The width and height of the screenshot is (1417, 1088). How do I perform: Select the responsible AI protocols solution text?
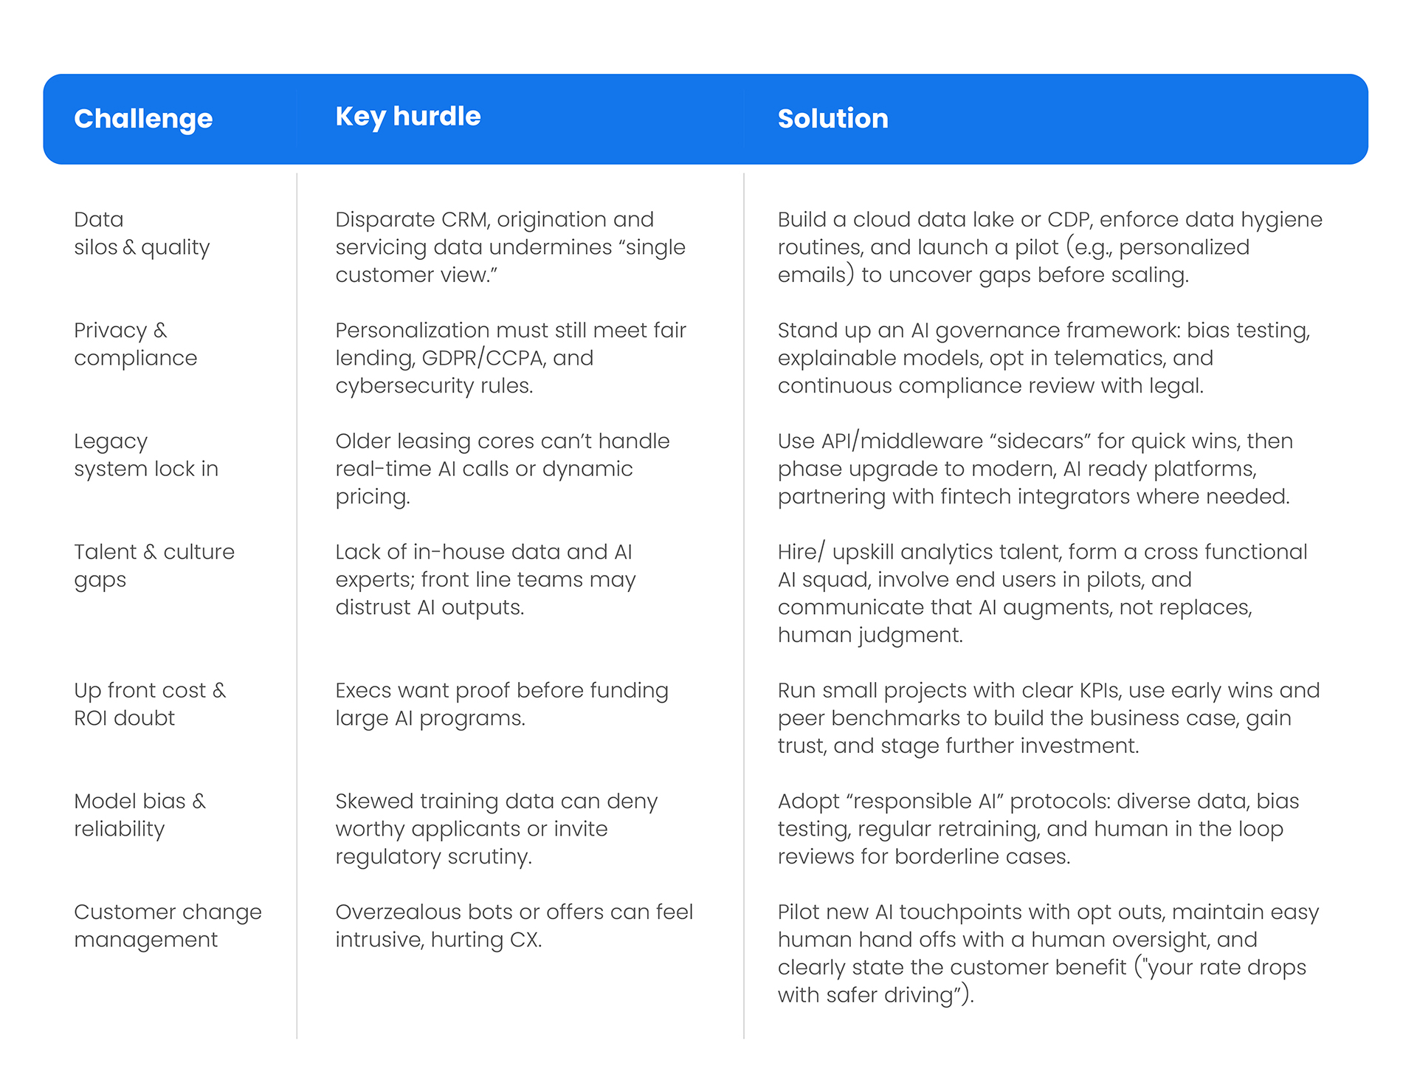1038,829
